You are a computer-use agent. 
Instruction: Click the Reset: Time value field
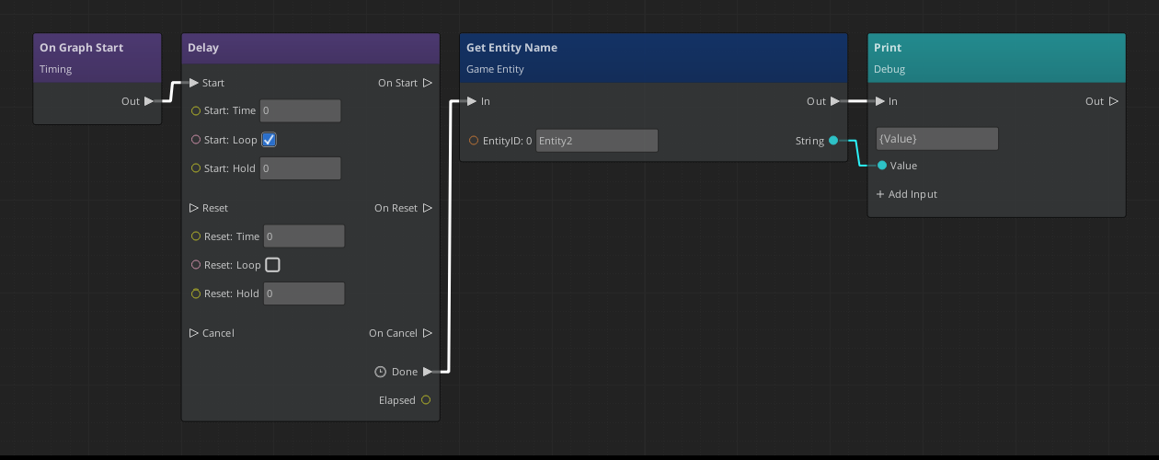[x=304, y=236]
